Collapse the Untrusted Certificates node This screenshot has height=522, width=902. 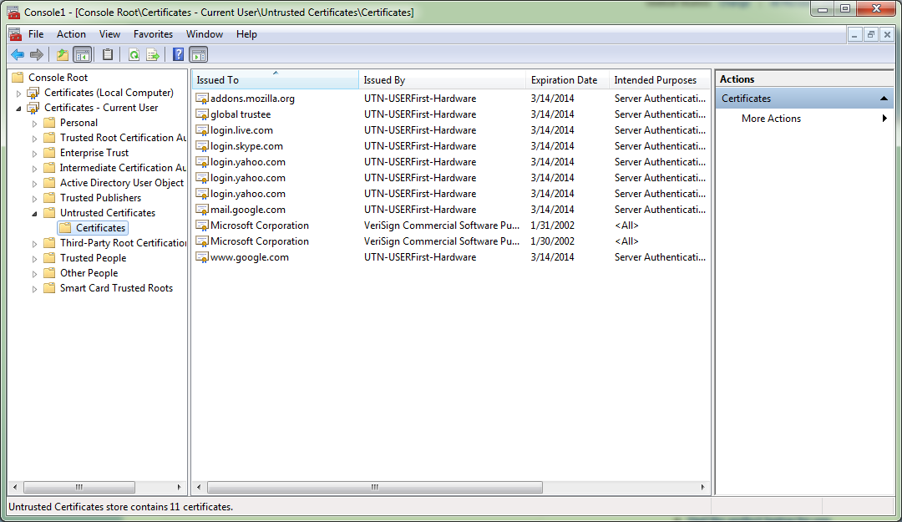point(34,214)
